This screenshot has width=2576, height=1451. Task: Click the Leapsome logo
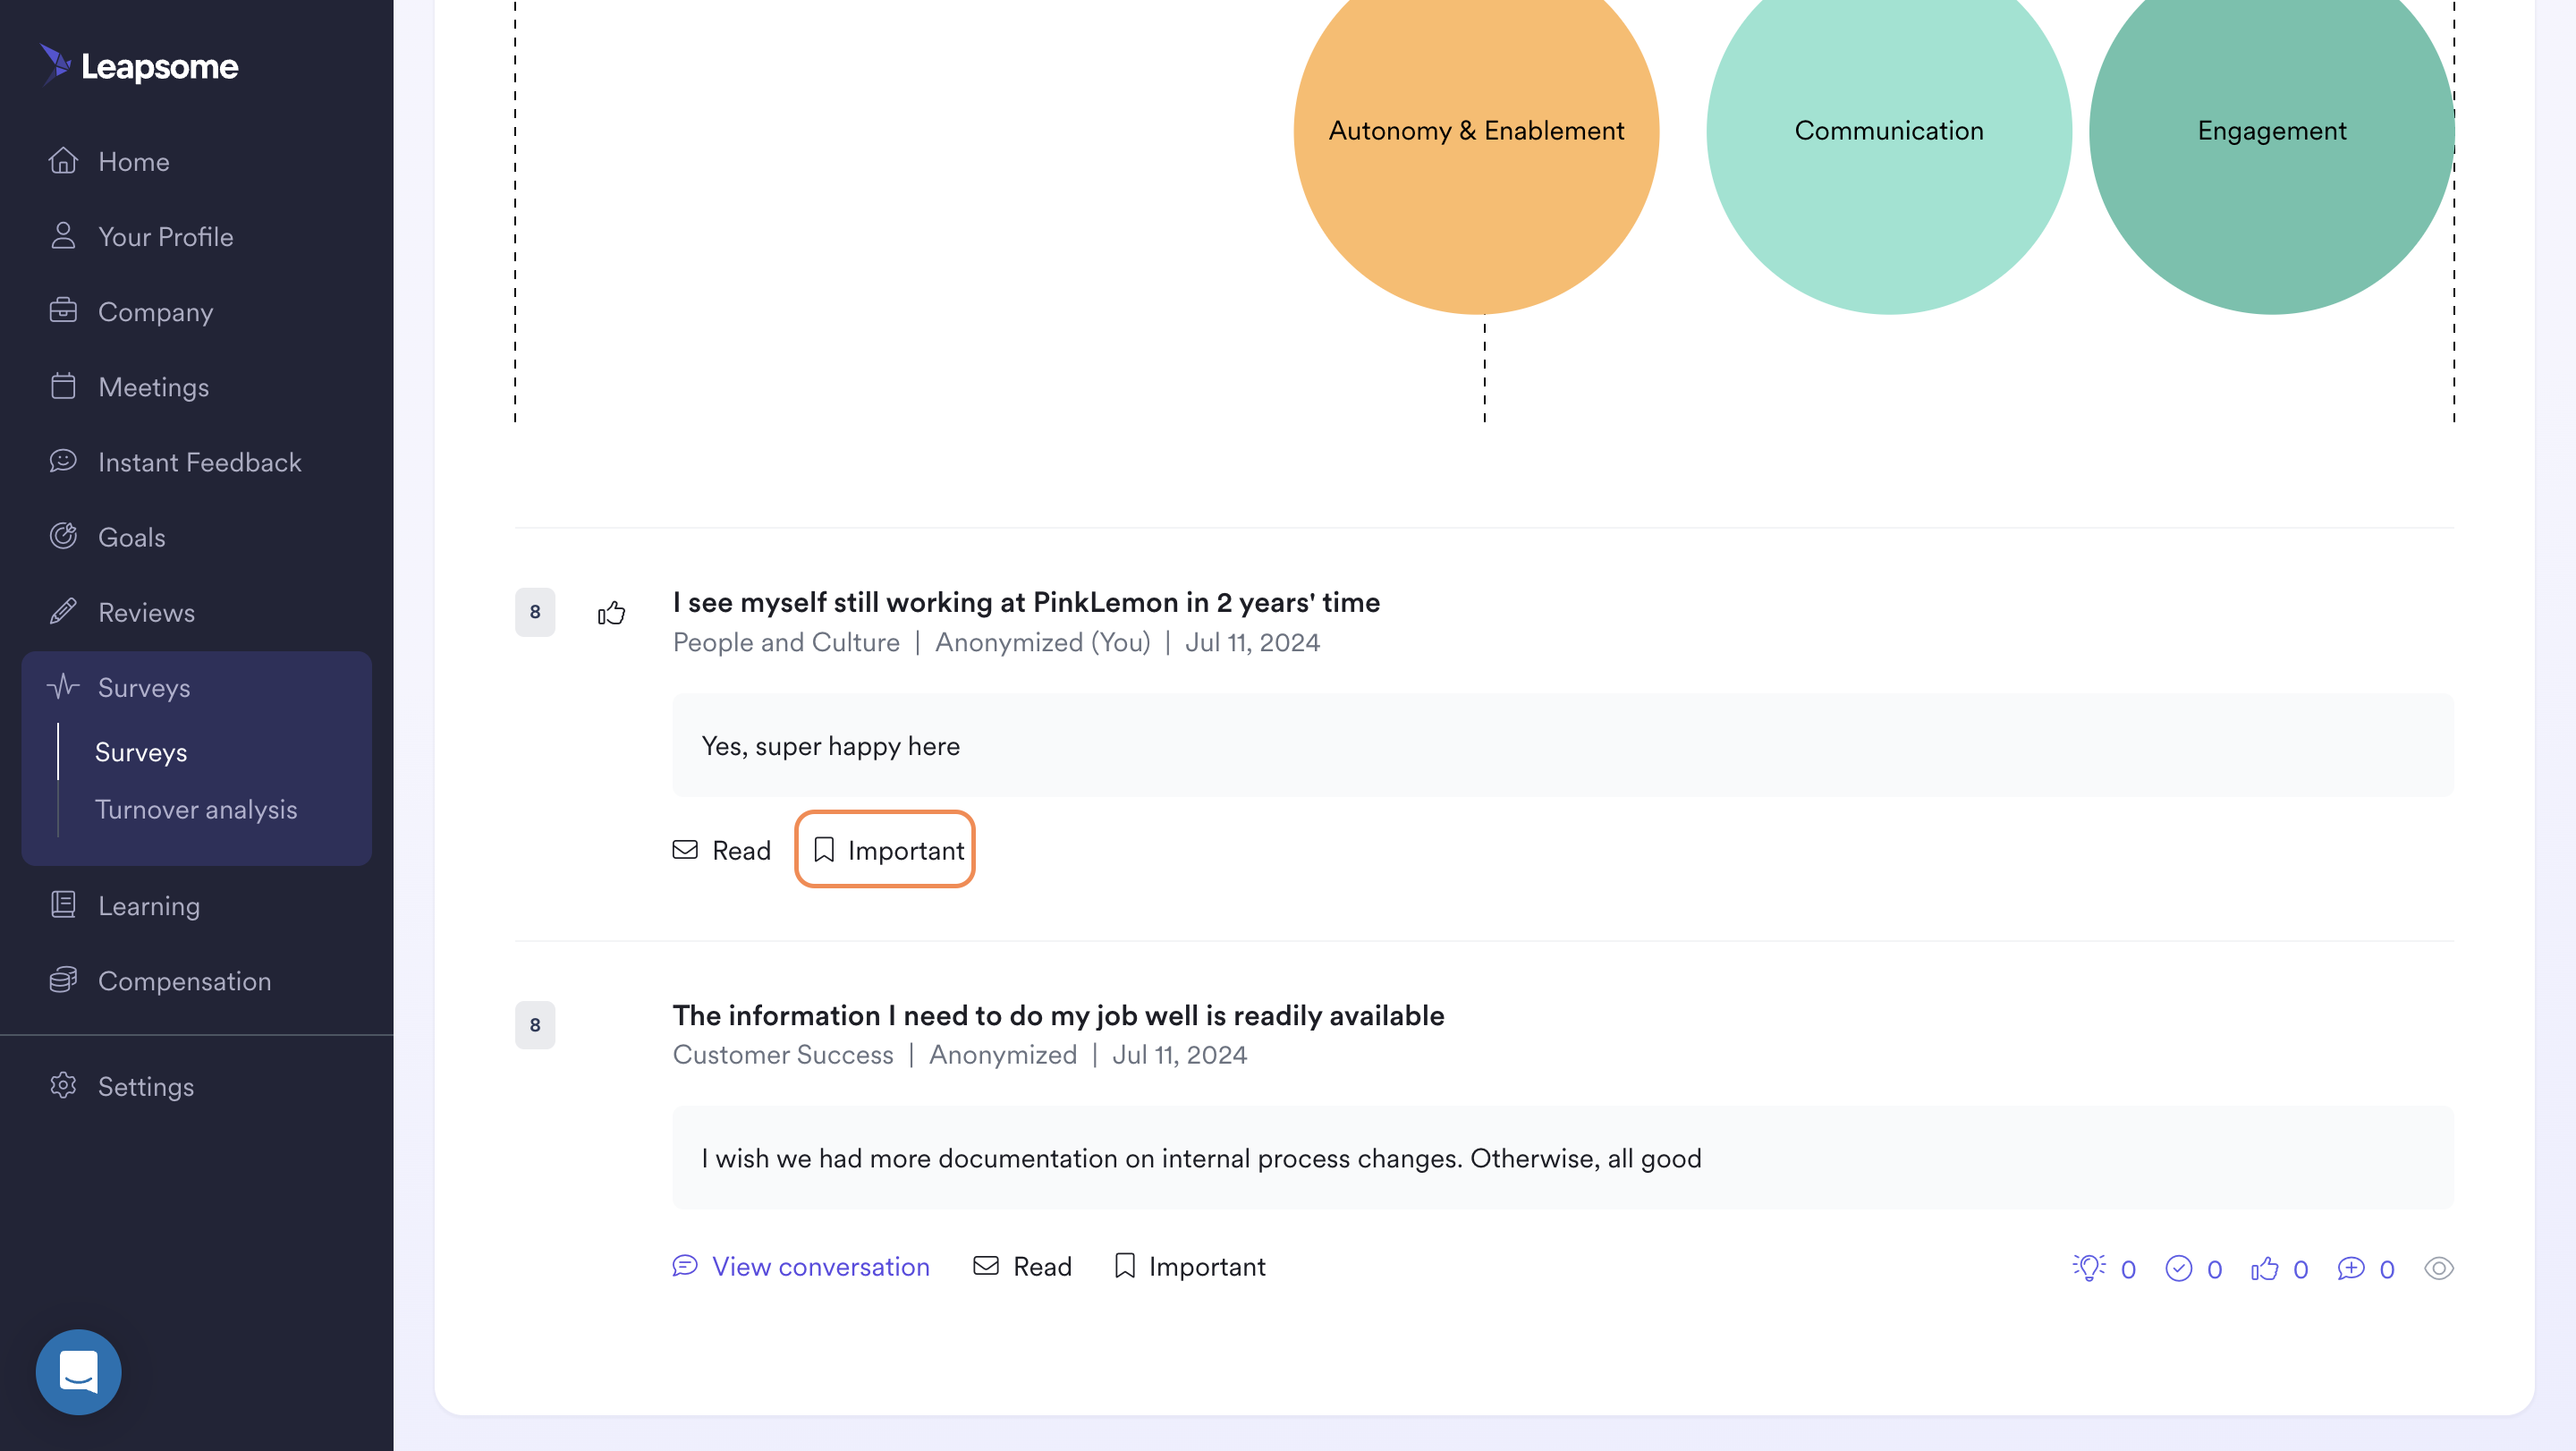tap(139, 66)
